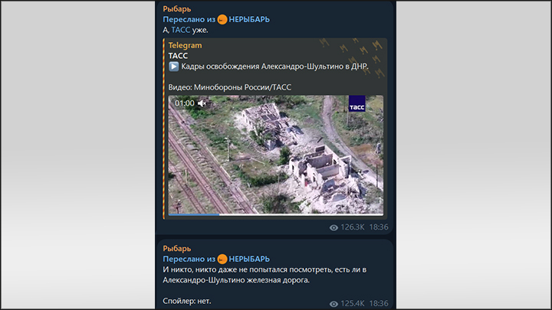
Task: Open forwarded source НЕРЫБАРЬ in first post
Action: point(249,20)
